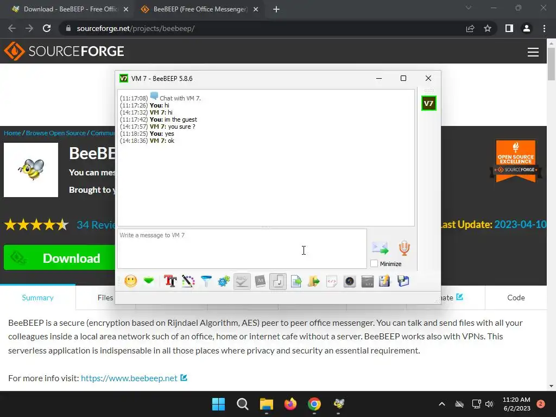
Task: Click the volume speaker tray icon
Action: (489, 404)
